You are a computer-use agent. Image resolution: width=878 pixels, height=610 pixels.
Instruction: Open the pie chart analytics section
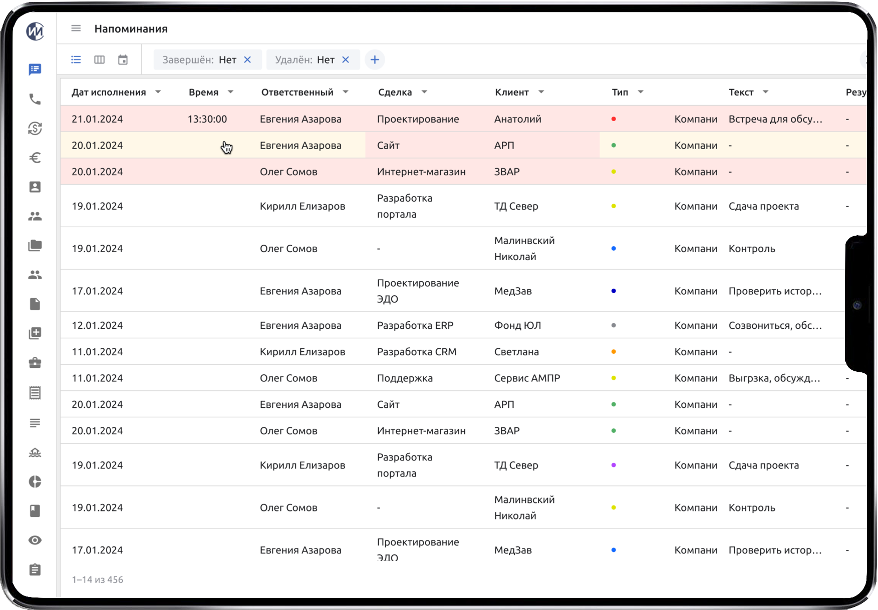(35, 482)
